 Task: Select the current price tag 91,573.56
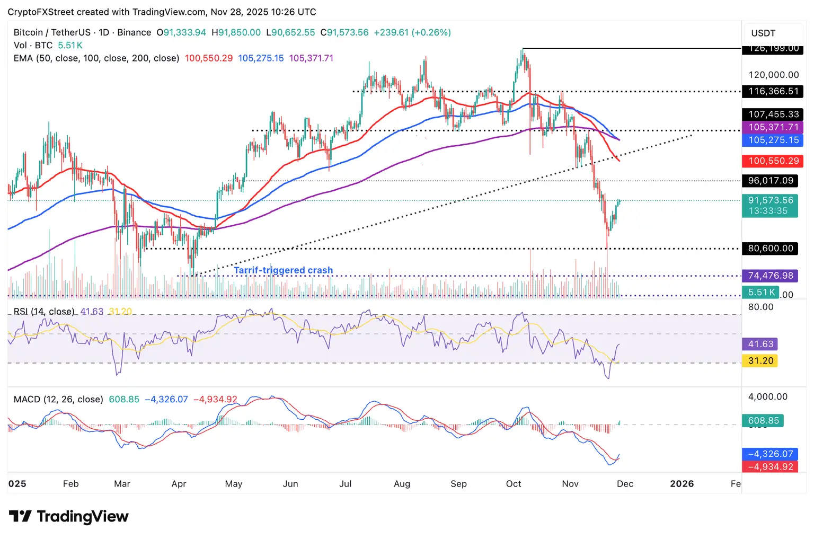click(x=770, y=200)
